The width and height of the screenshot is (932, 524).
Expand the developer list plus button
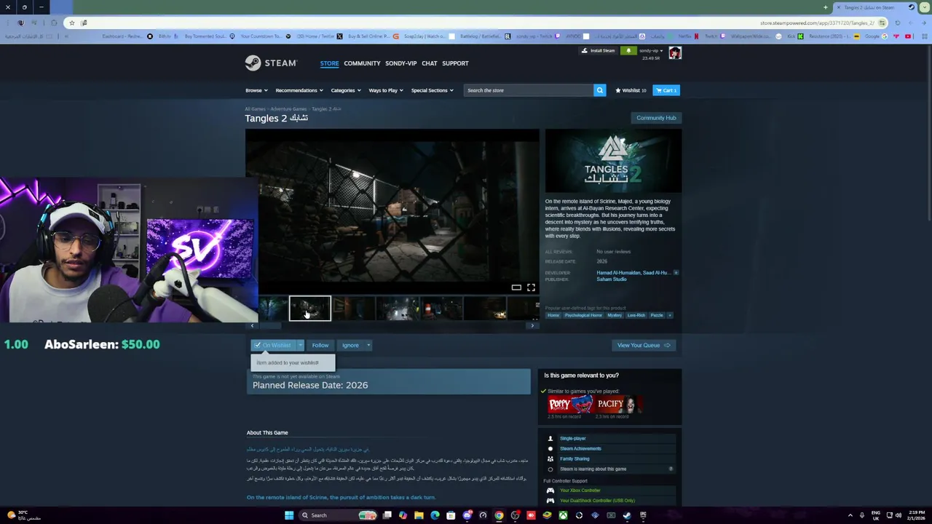(x=676, y=272)
